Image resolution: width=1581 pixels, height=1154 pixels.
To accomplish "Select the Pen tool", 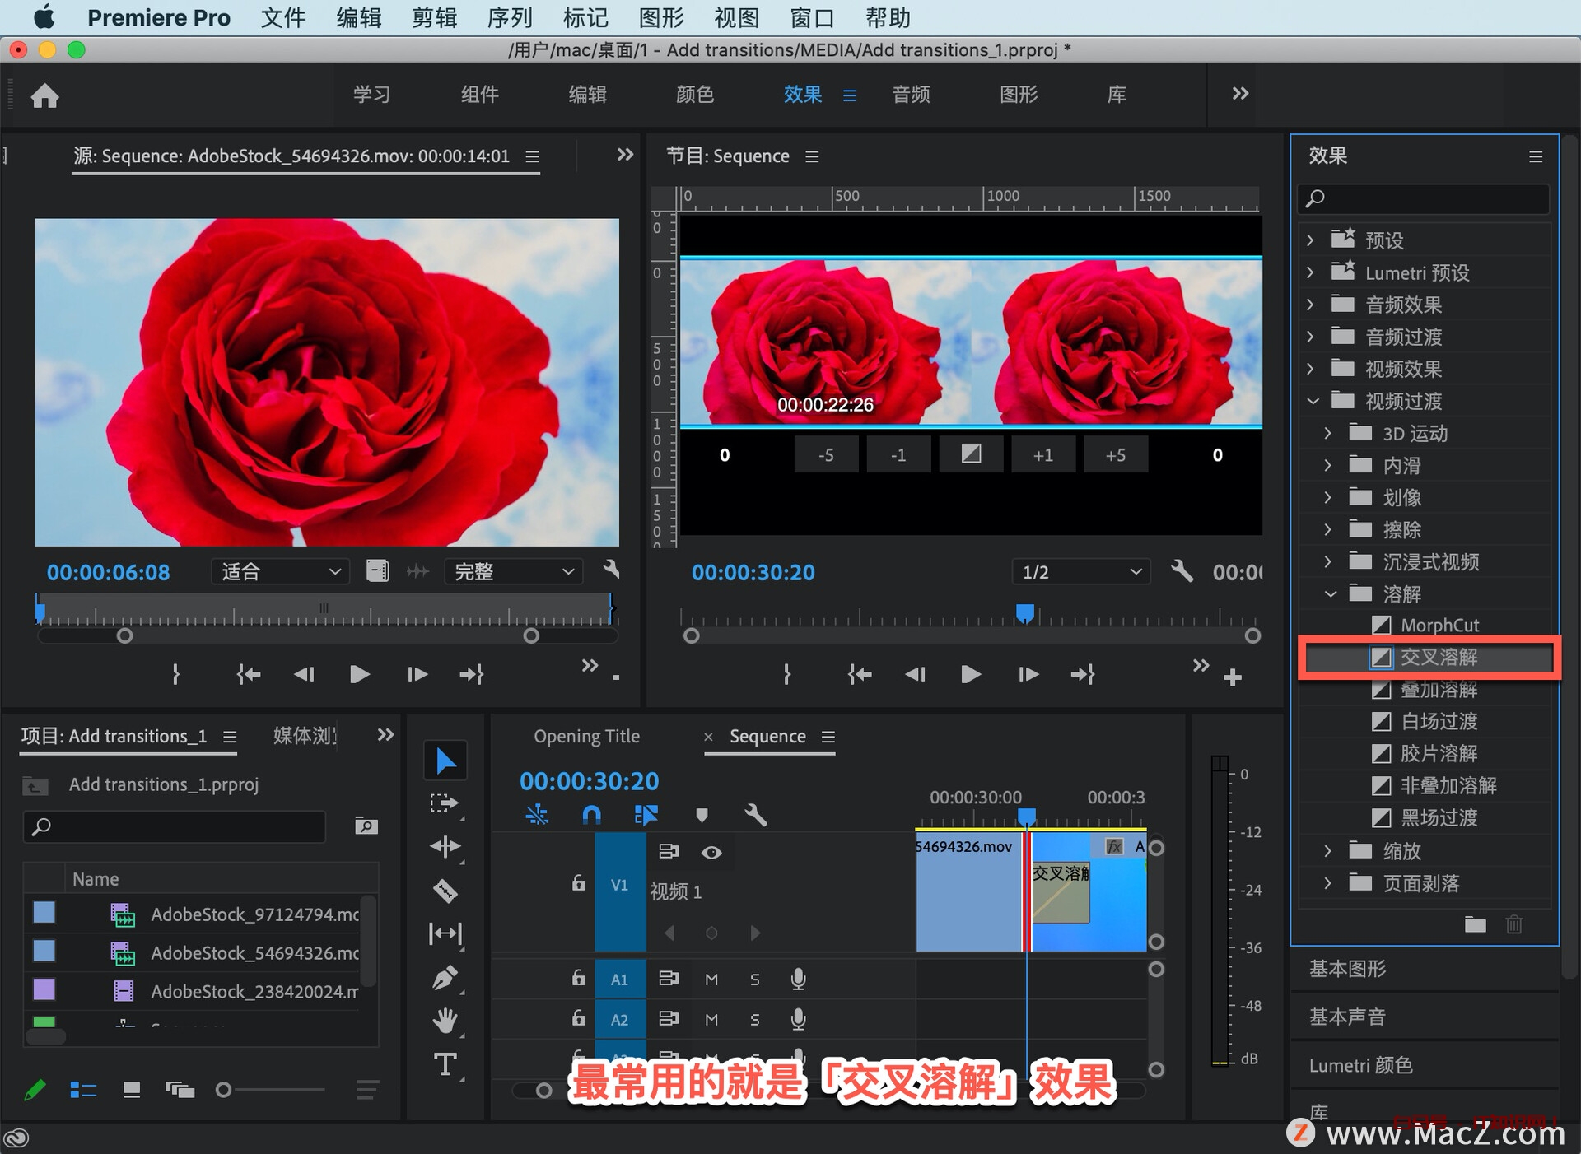I will coord(445,978).
